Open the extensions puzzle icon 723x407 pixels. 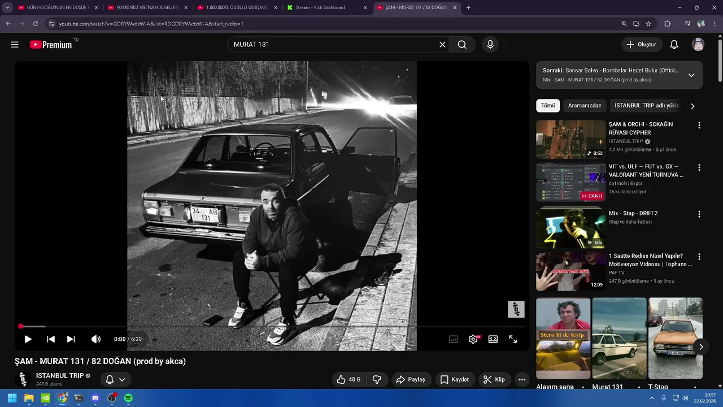tap(668, 24)
